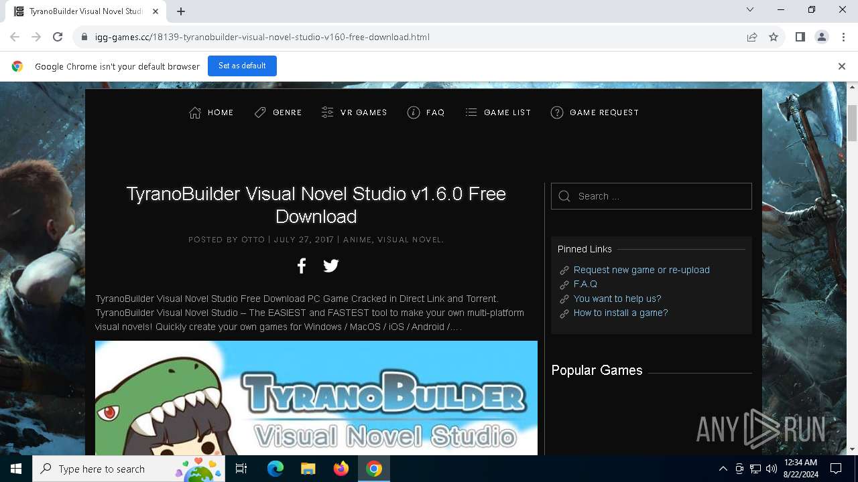Image resolution: width=858 pixels, height=482 pixels.
Task: Open the tab search dropdown arrow
Action: (750, 9)
